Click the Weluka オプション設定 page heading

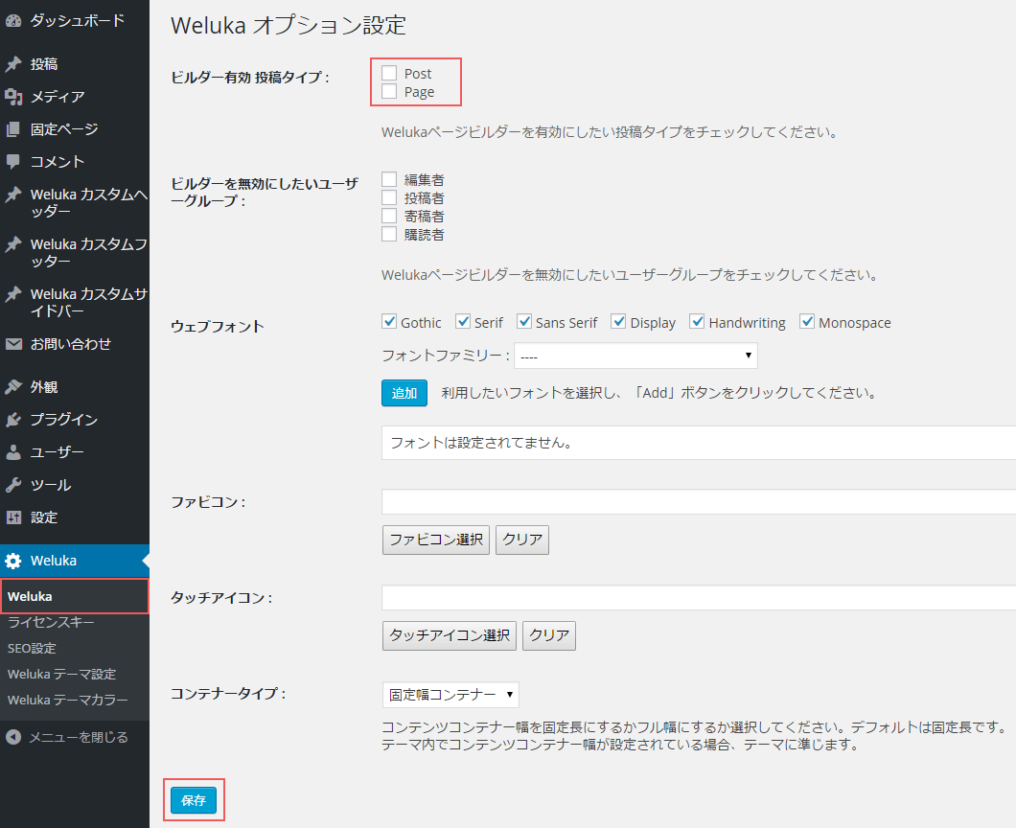[289, 25]
